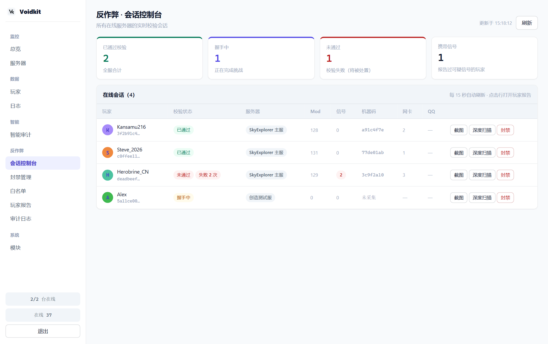Open the 模块 modules page

(43, 248)
